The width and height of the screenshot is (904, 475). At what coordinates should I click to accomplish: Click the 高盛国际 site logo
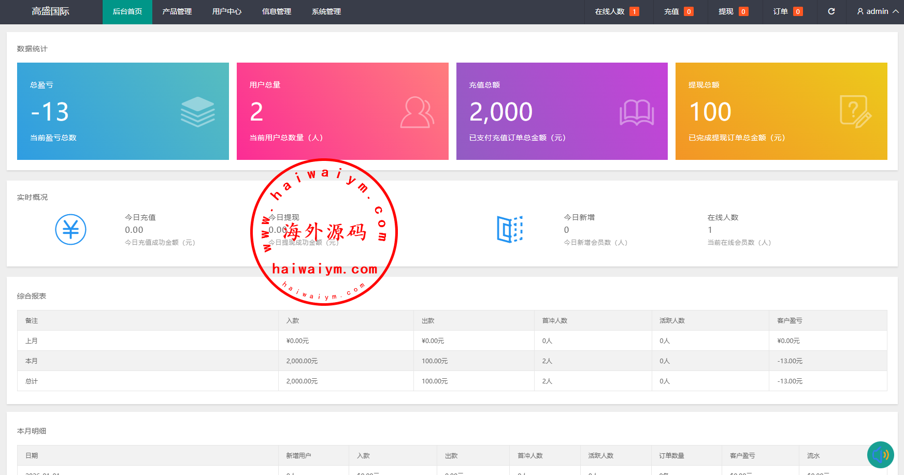50,11
